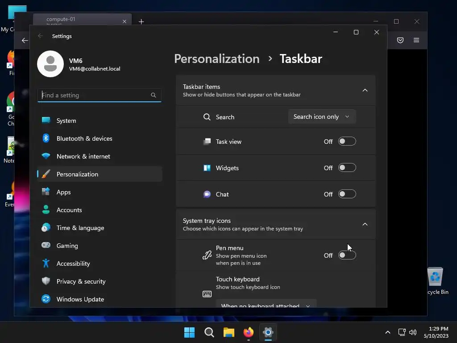Click the Personalization breadcrumb link
This screenshot has height=343, width=457.
pos(216,59)
